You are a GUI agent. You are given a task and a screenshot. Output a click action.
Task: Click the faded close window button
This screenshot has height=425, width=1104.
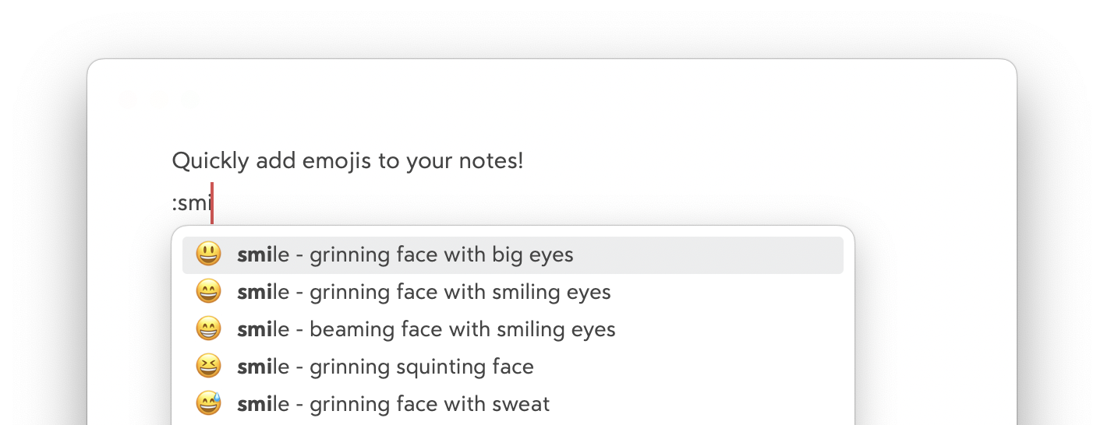click(129, 99)
